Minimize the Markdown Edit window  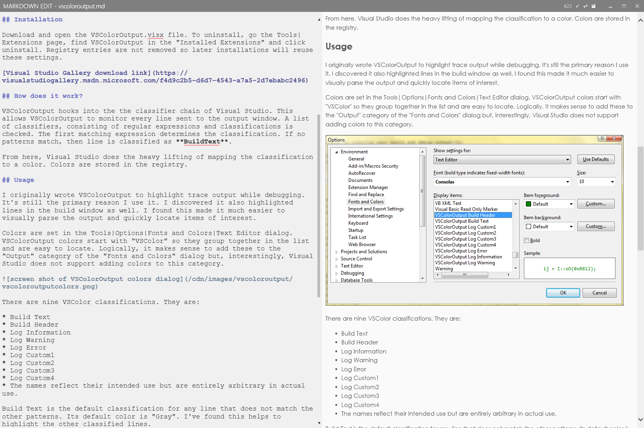(610, 6)
